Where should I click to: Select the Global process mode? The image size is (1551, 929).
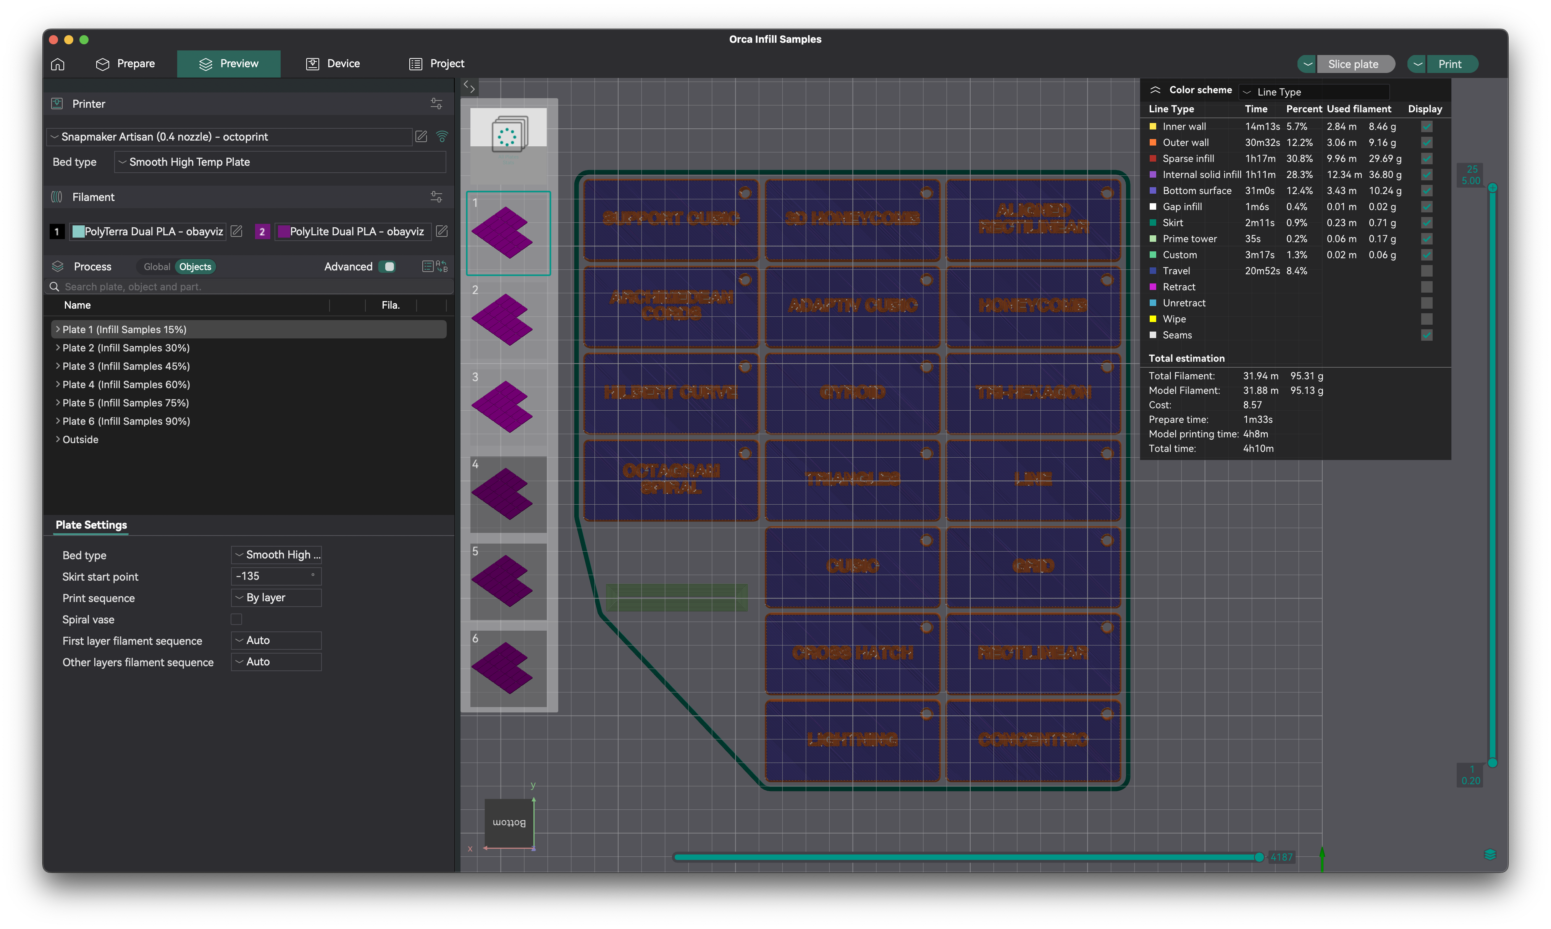(x=157, y=267)
